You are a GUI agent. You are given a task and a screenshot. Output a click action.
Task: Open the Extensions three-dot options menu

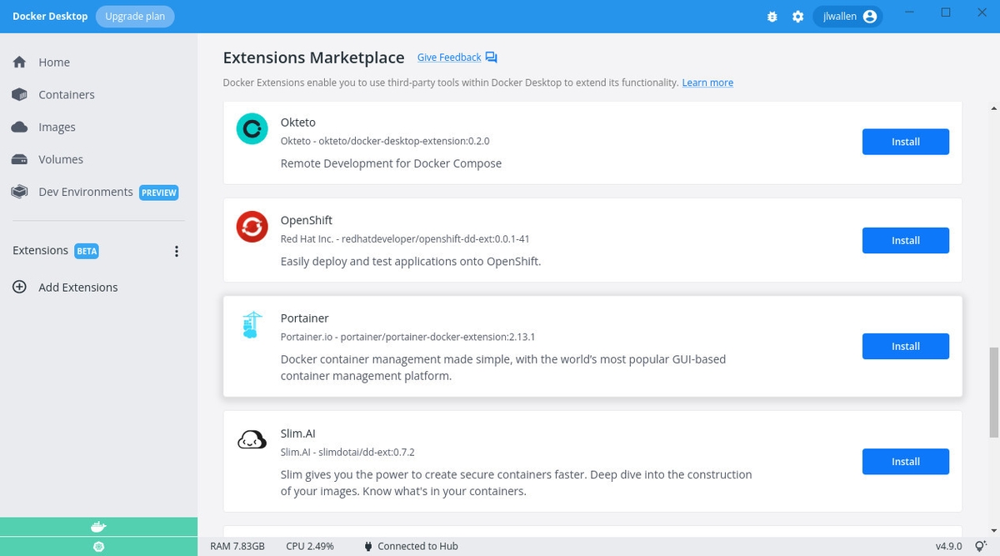[x=176, y=251]
